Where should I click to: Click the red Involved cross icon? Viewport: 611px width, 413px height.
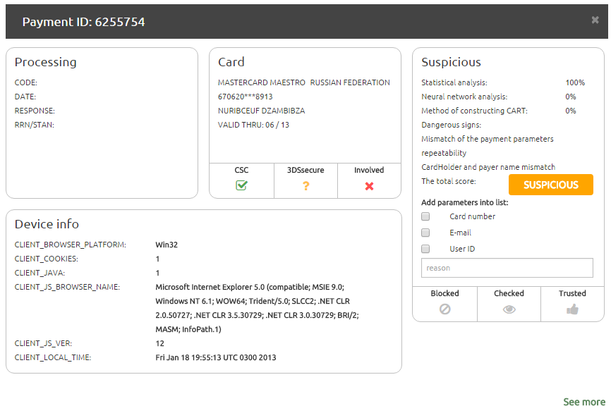pos(369,186)
